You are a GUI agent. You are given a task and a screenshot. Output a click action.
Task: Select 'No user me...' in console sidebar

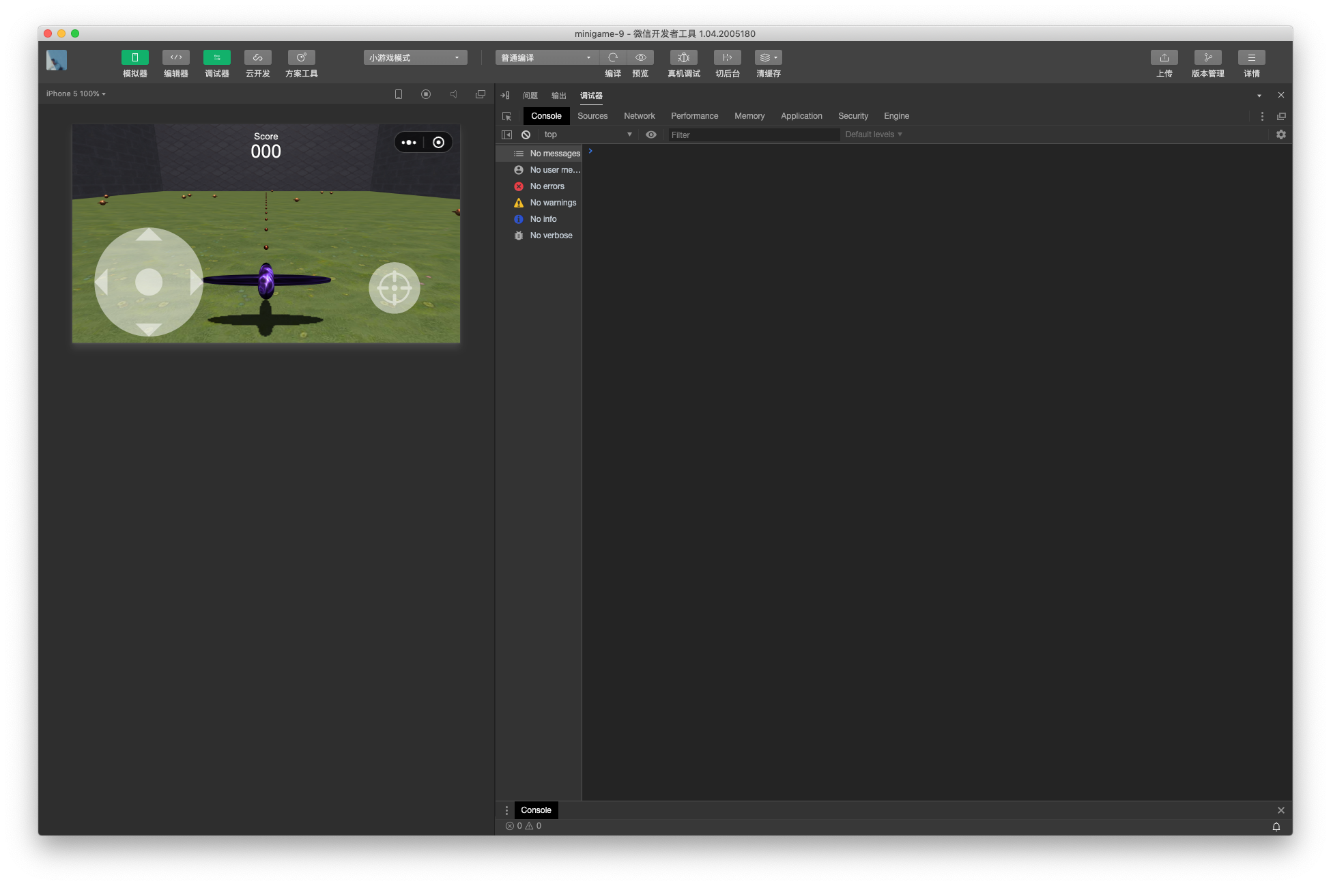click(x=539, y=170)
